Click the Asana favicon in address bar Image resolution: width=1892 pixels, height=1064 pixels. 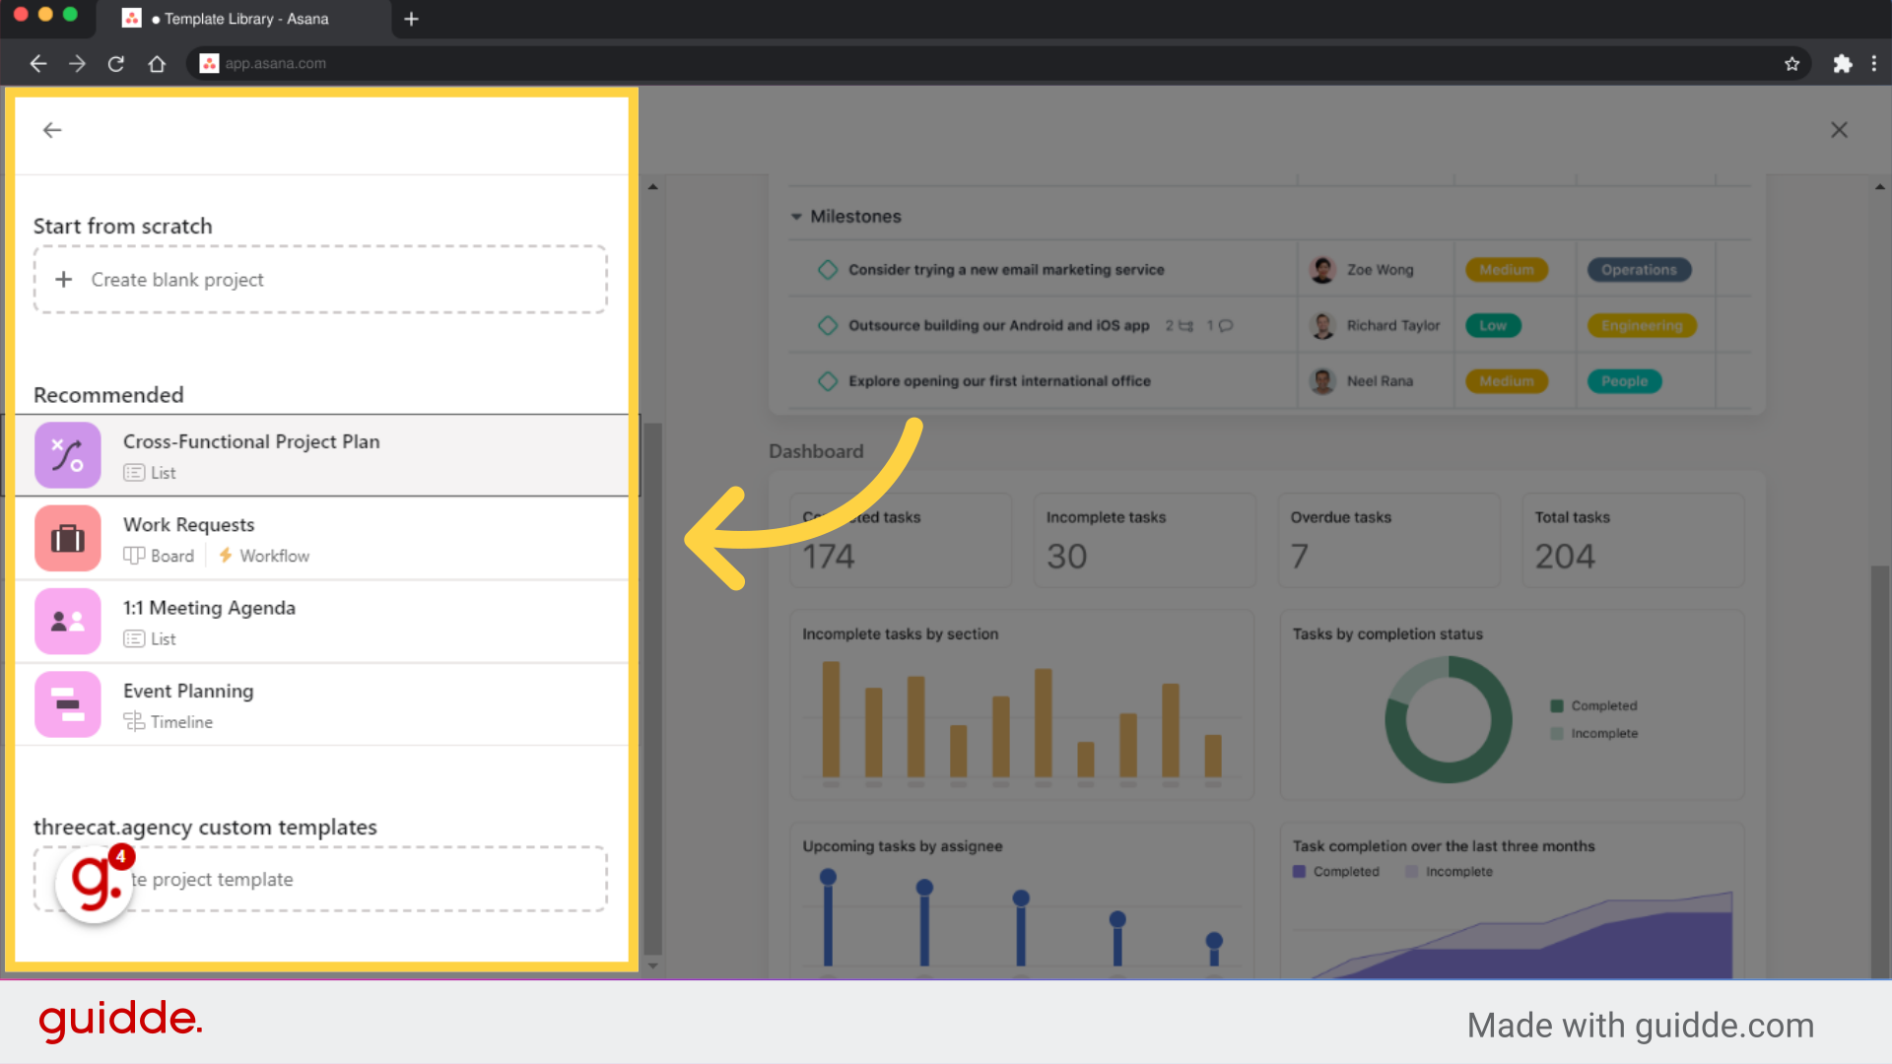(x=209, y=64)
